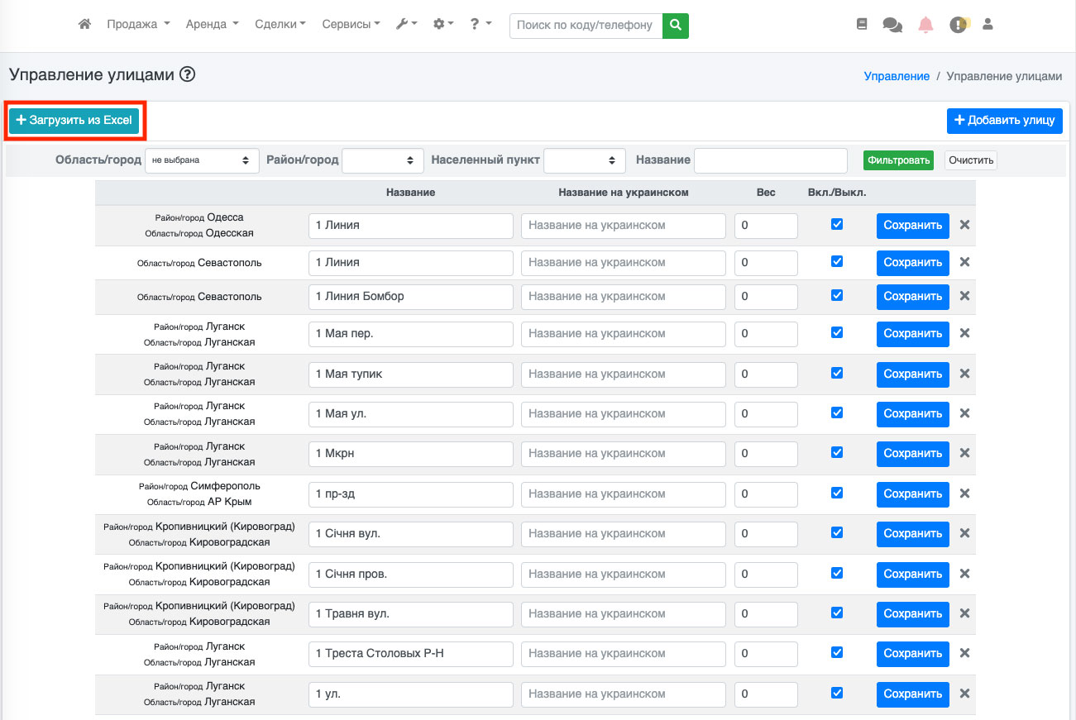
Task: Open the Населенный пункт dropdown
Action: click(585, 160)
